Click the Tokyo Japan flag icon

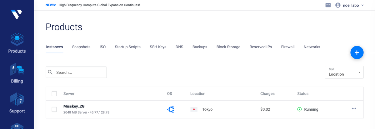194,109
